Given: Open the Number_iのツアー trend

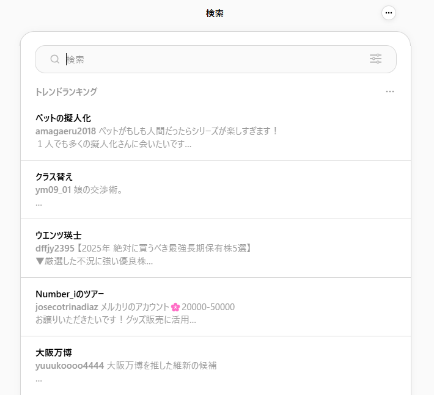Looking at the screenshot, I should (216, 307).
